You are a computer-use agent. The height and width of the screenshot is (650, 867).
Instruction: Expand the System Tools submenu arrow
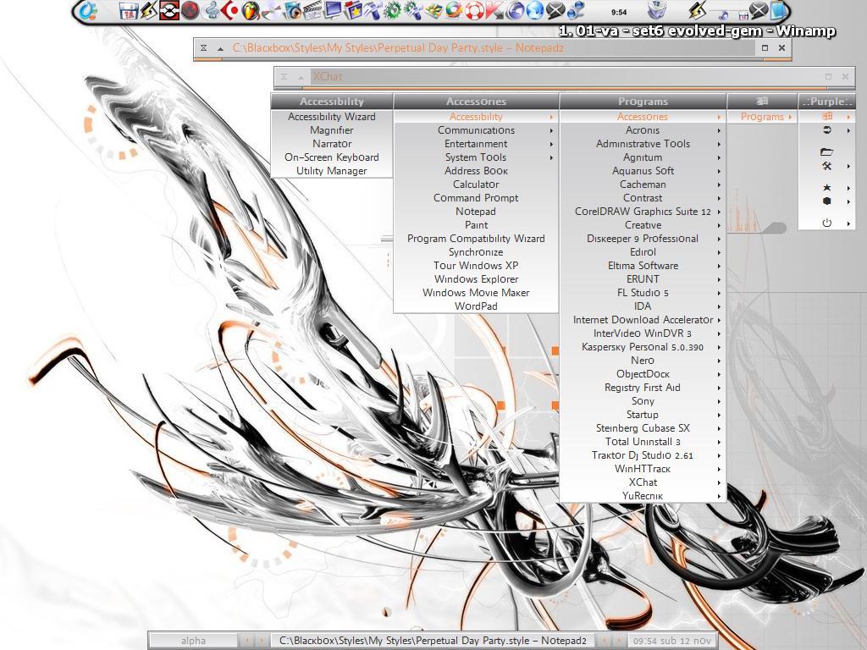pos(551,157)
